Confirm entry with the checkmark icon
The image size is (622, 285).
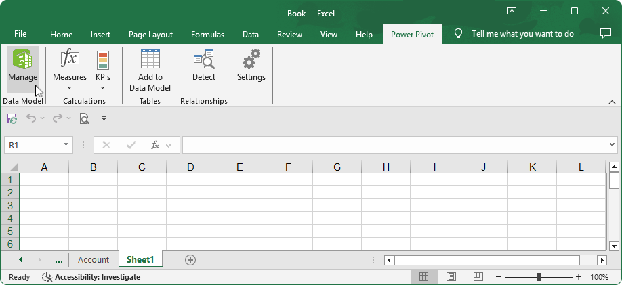coord(131,145)
